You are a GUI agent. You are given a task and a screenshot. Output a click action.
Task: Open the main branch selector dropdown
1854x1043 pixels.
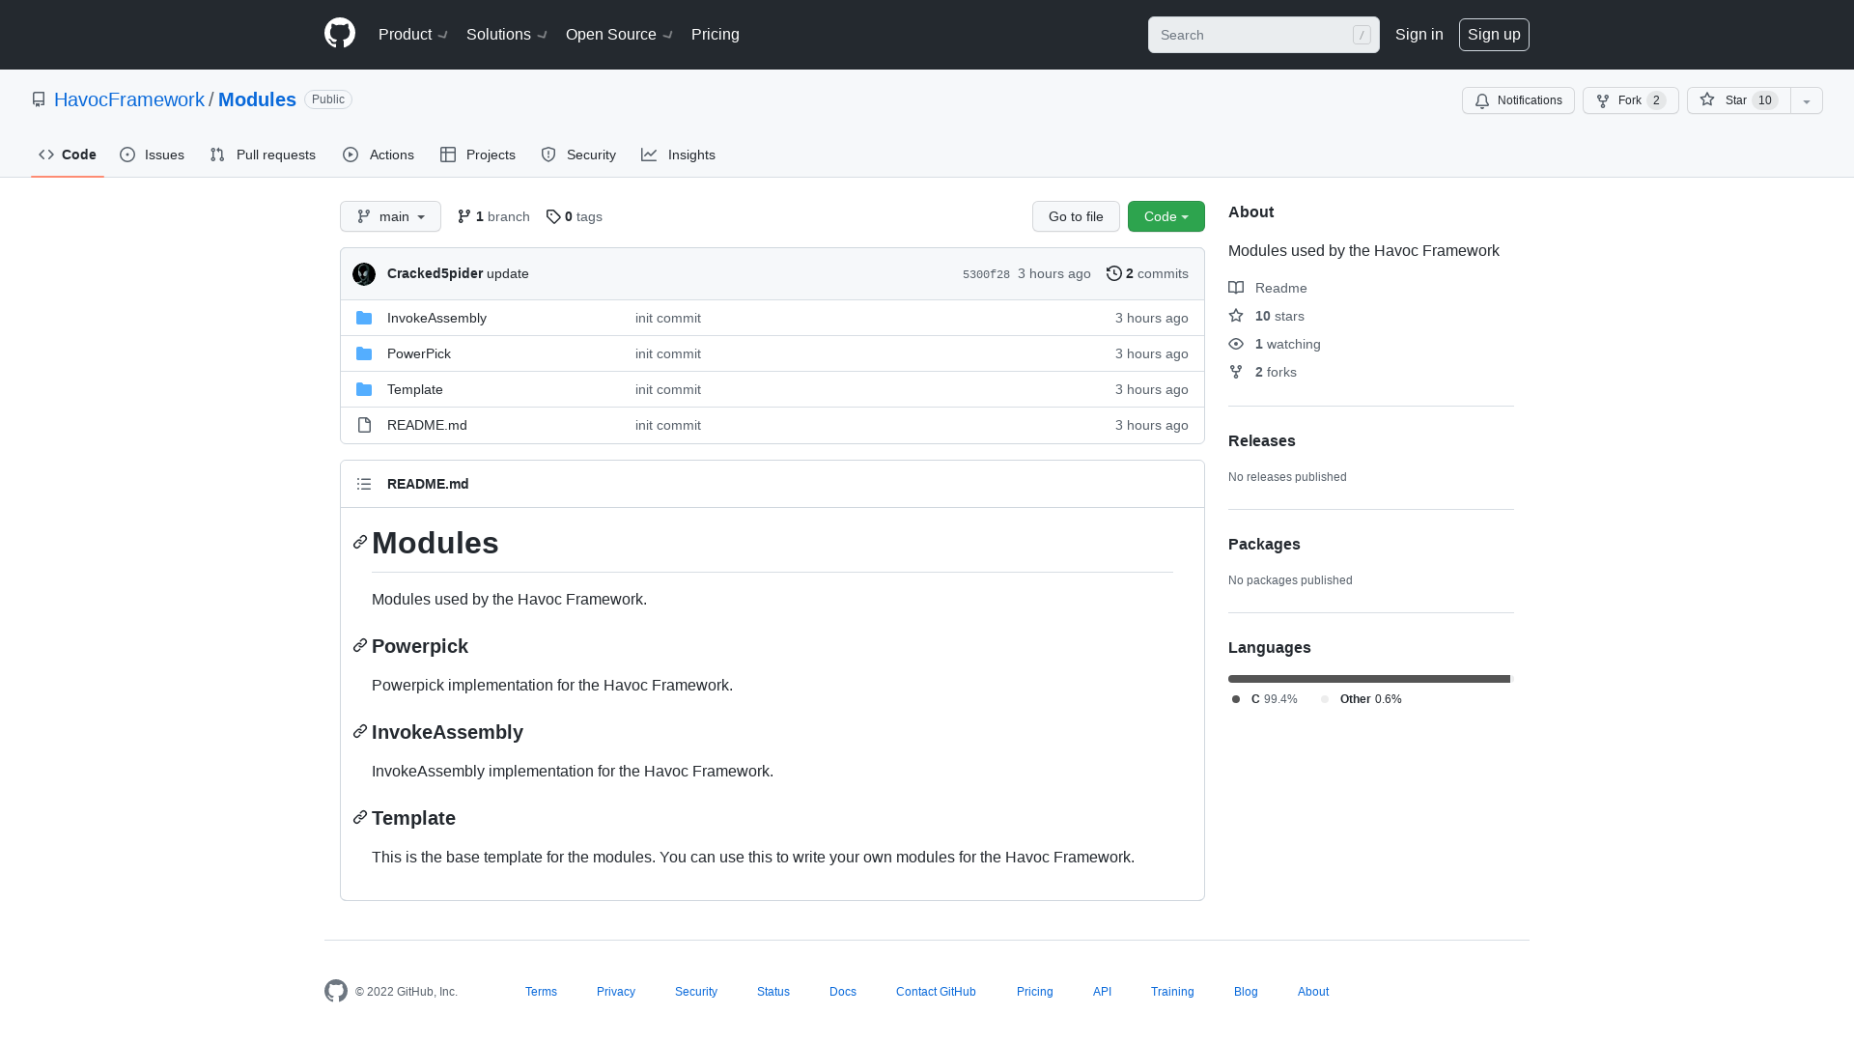390,216
